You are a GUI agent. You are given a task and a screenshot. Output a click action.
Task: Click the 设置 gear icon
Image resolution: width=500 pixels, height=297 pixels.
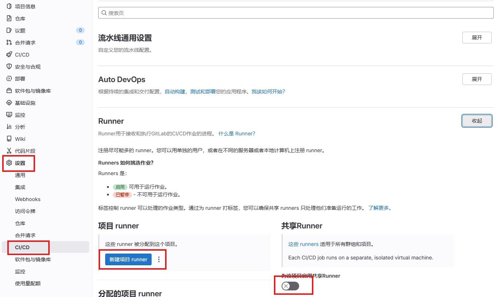click(x=9, y=163)
